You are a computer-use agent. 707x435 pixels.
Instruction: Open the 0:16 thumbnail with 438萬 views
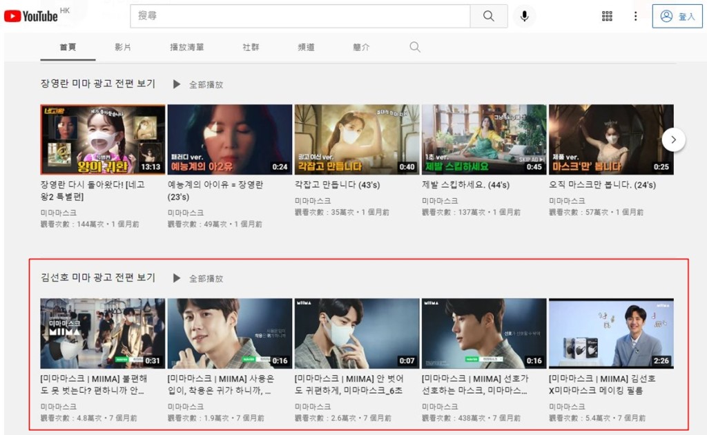pyautogui.click(x=484, y=333)
